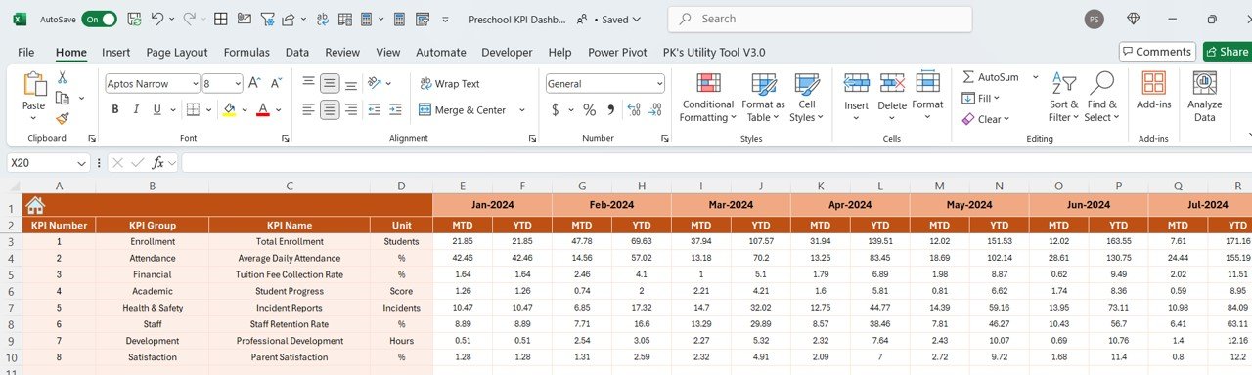Click Percent Style icon
The image size is (1252, 375).
click(589, 109)
